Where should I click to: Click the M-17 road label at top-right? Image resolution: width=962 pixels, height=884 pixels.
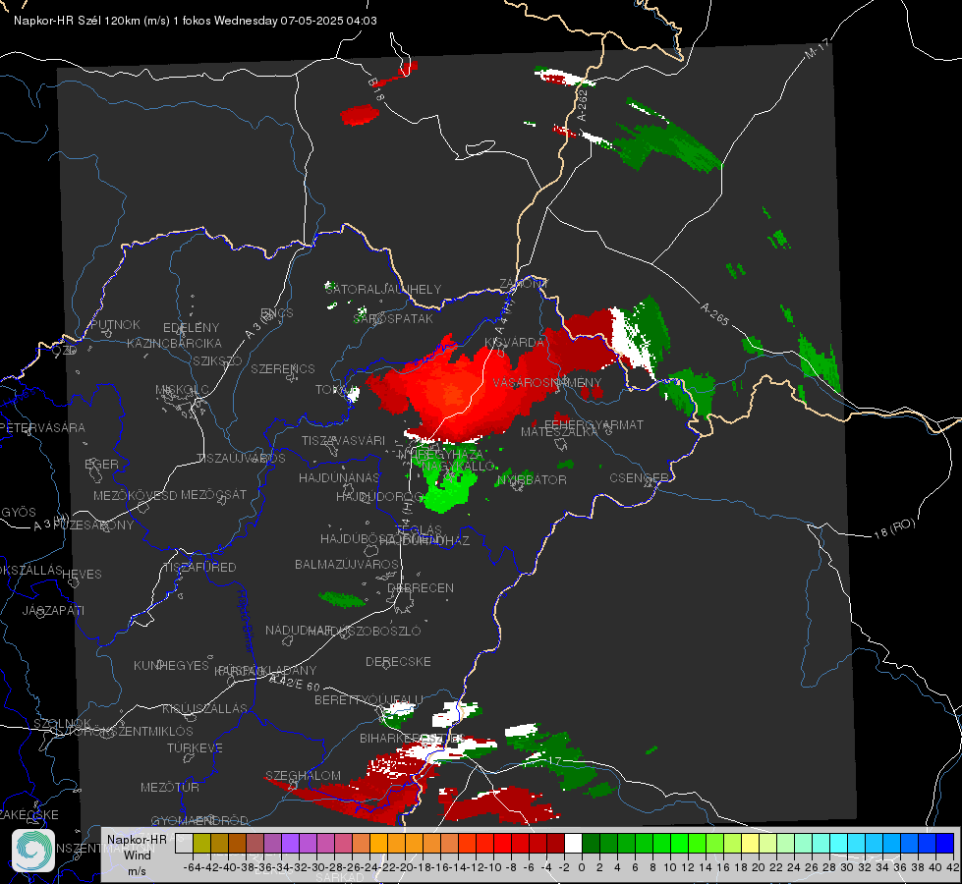click(817, 49)
